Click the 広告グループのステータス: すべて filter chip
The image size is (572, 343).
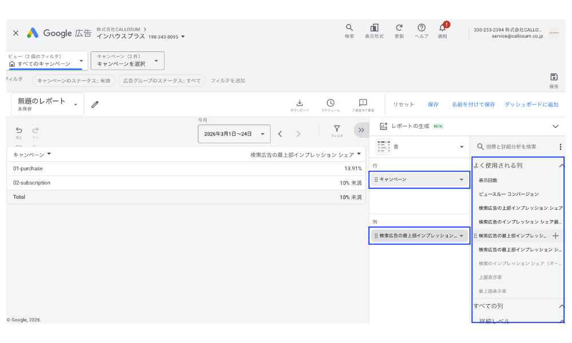pos(162,81)
